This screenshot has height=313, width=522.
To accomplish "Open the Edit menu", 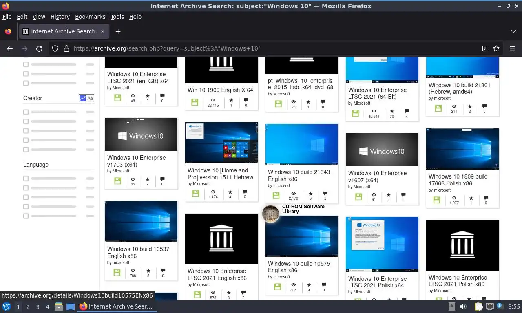I will 22,17.
